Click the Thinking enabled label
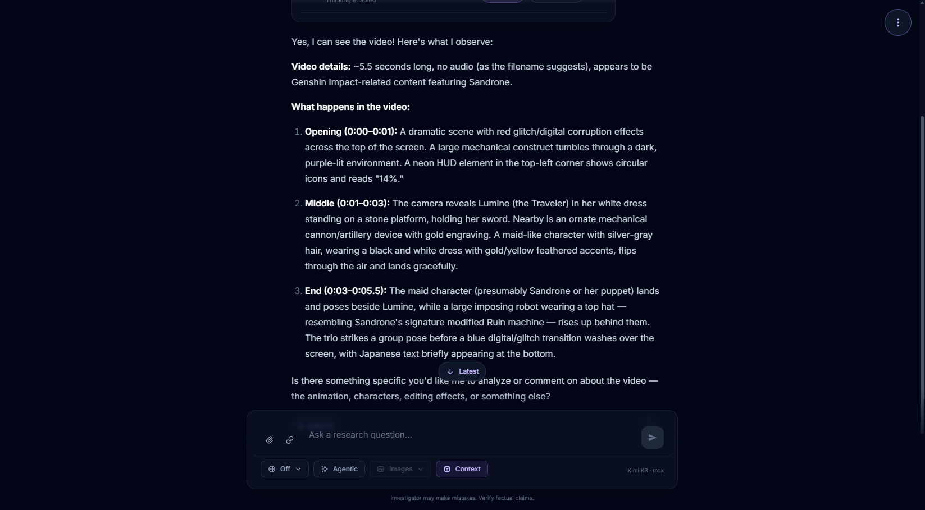 coord(351,2)
